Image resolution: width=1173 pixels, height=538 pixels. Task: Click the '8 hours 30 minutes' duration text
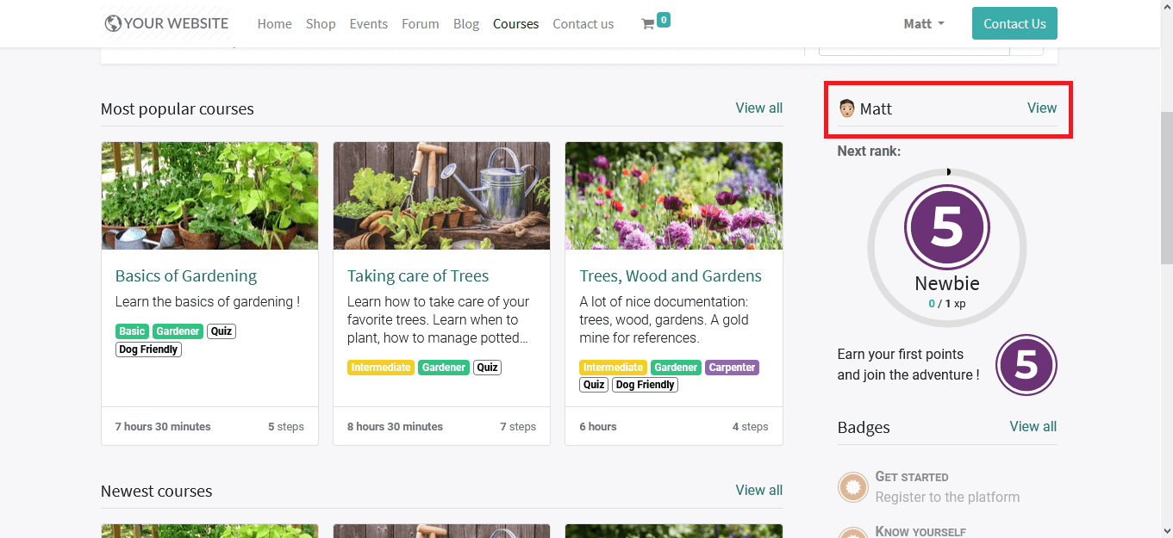[395, 426]
